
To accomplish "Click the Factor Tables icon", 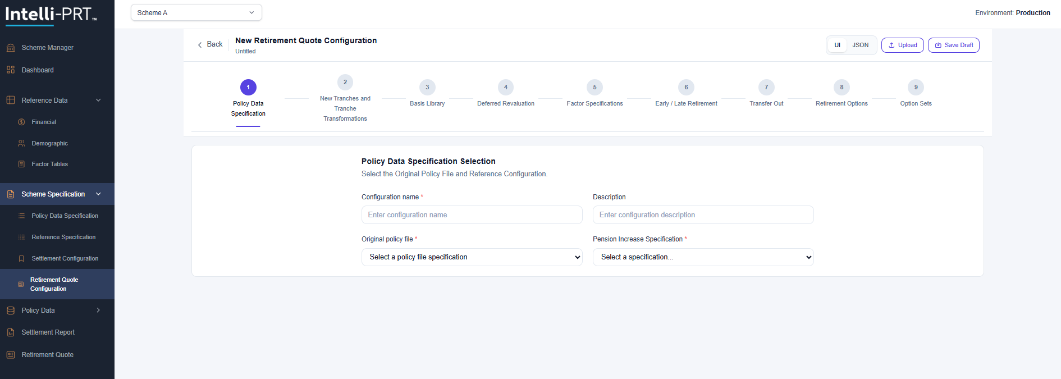I will [21, 164].
